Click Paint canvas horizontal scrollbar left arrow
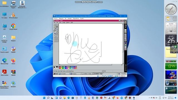The height and width of the screenshot is (100, 178). coord(60,65)
